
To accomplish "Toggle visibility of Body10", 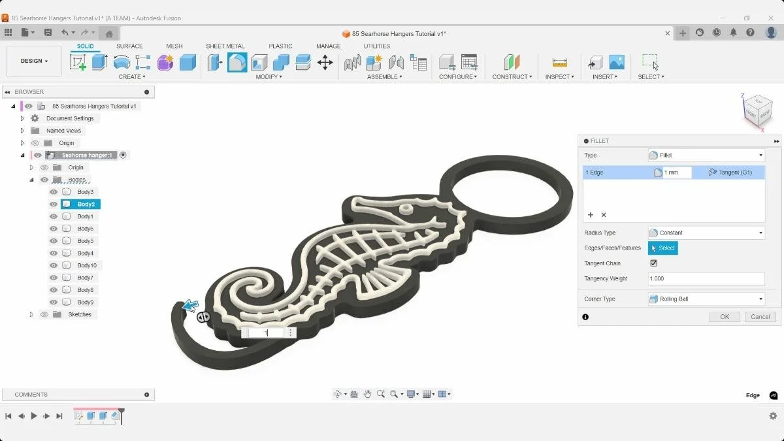I will coord(54,265).
